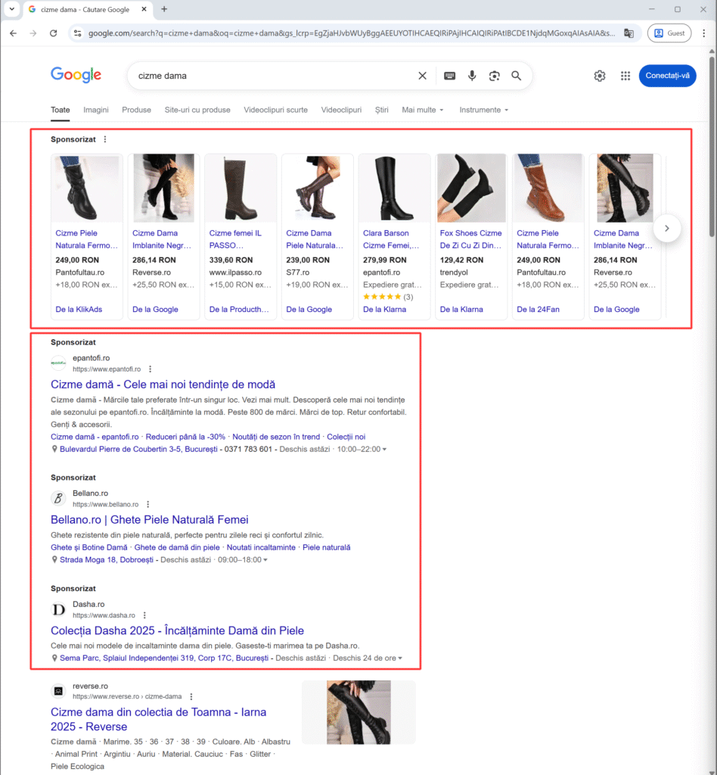Open 'Colecția Dasha 2025' ad link
Viewport: 717px width, 775px height.
coord(177,630)
